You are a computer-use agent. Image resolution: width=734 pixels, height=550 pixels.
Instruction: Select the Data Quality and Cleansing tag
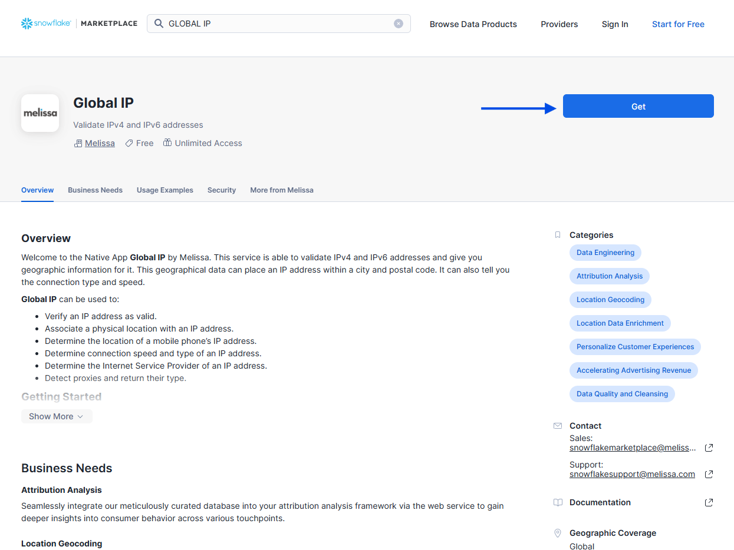pyautogui.click(x=622, y=394)
